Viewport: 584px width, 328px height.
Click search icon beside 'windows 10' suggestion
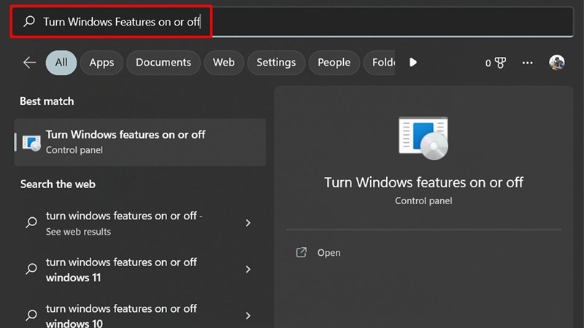click(31, 315)
